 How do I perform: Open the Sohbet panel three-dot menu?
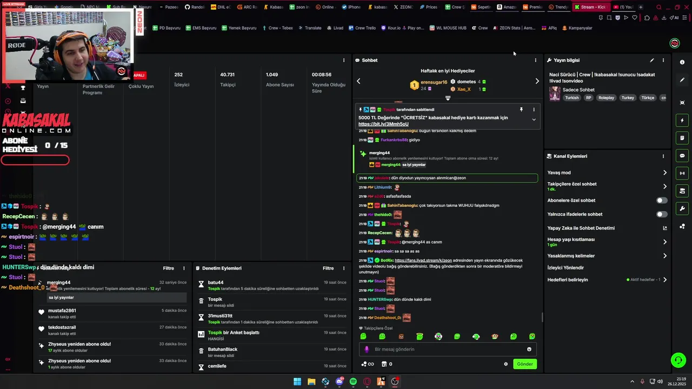[x=535, y=60]
